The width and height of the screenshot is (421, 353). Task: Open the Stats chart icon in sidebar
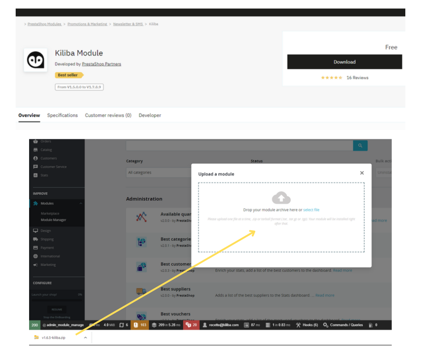pyautogui.click(x=35, y=175)
